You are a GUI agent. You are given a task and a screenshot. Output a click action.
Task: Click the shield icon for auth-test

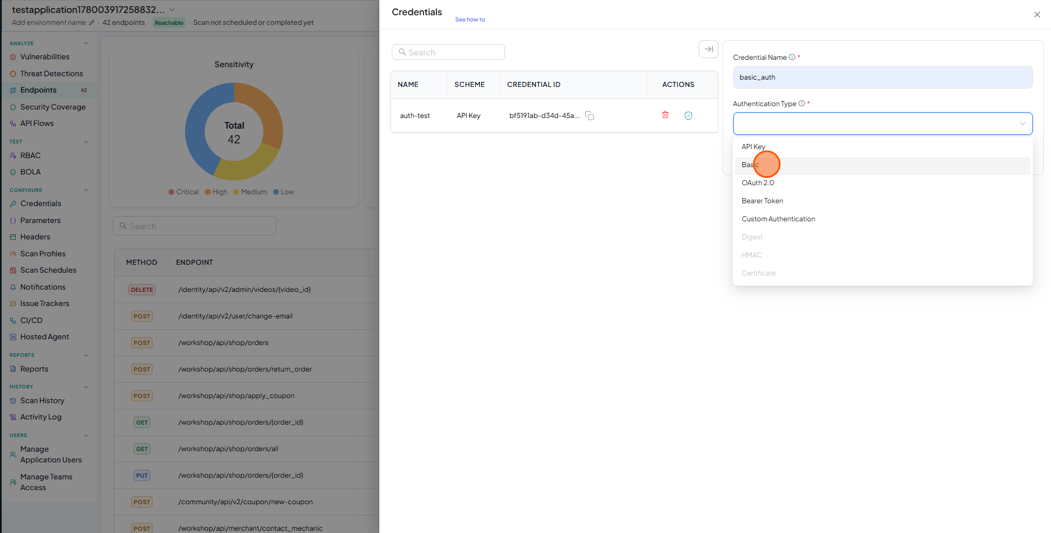[689, 116]
